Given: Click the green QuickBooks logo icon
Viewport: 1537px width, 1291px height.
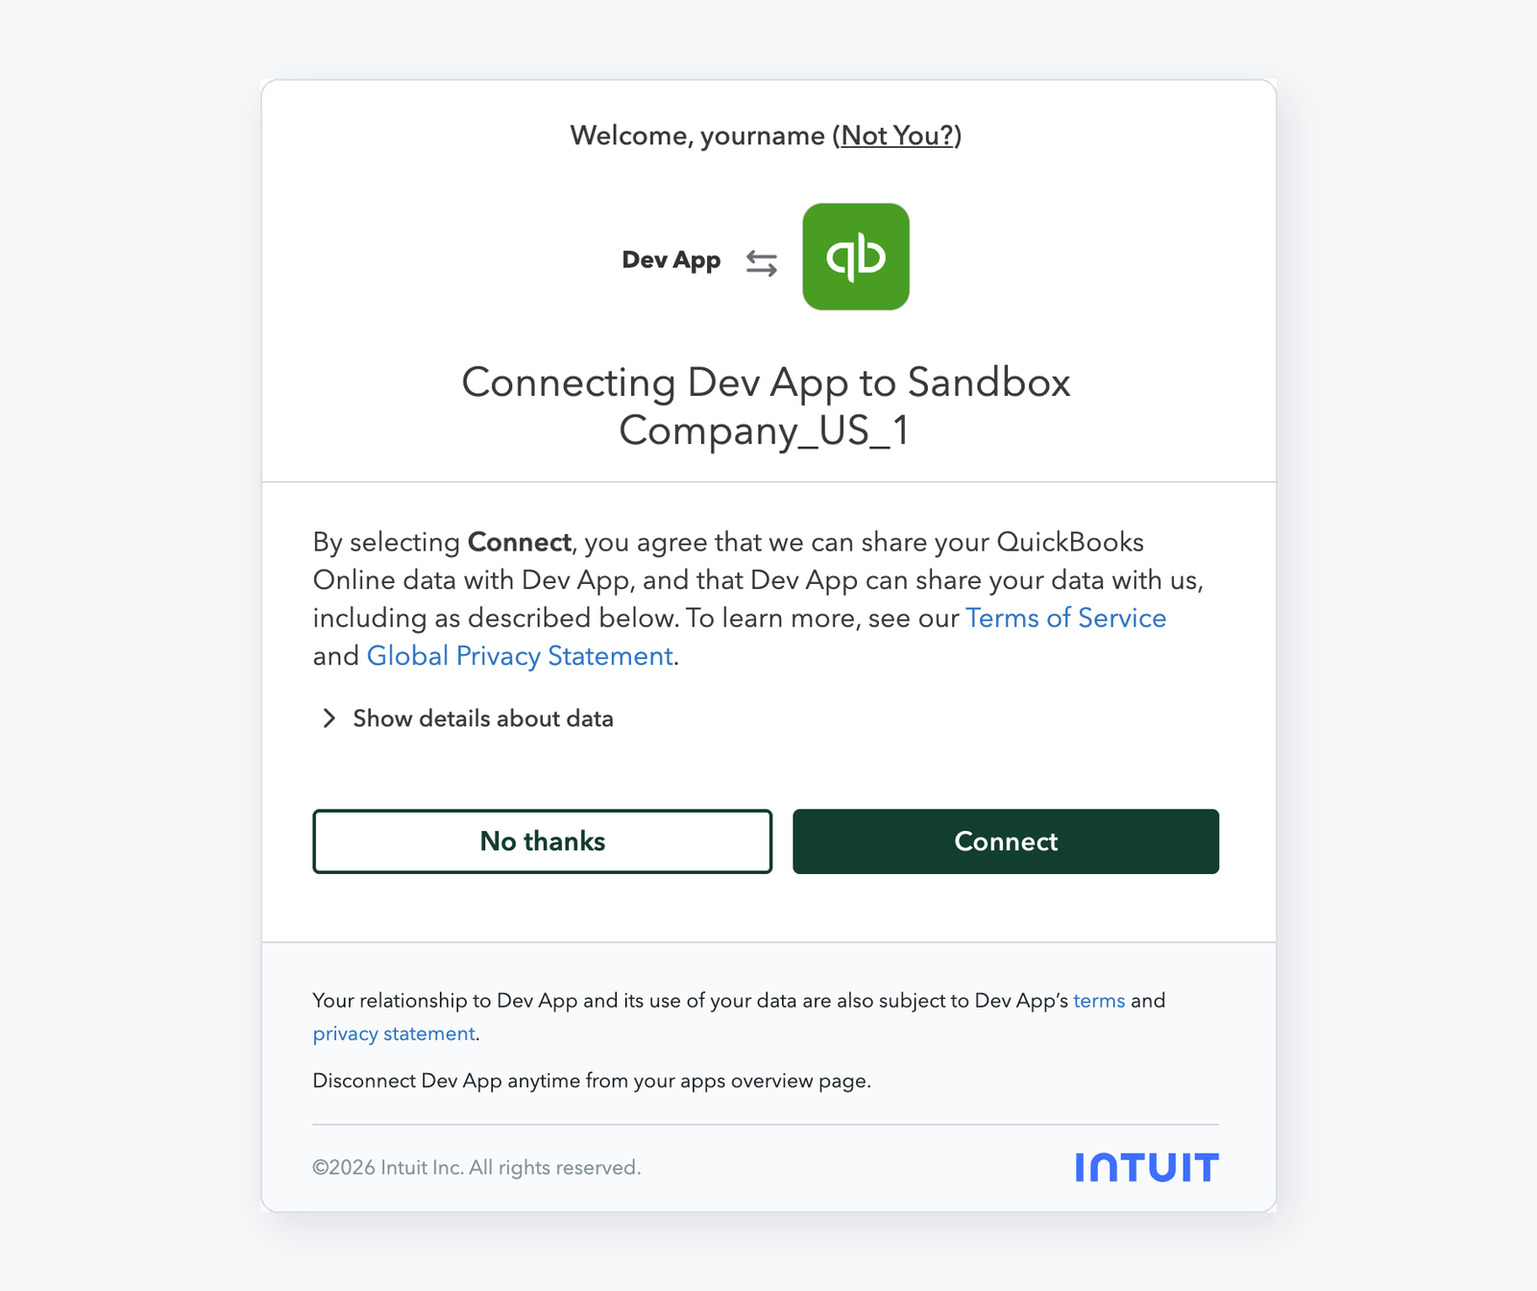Looking at the screenshot, I should tap(856, 256).
